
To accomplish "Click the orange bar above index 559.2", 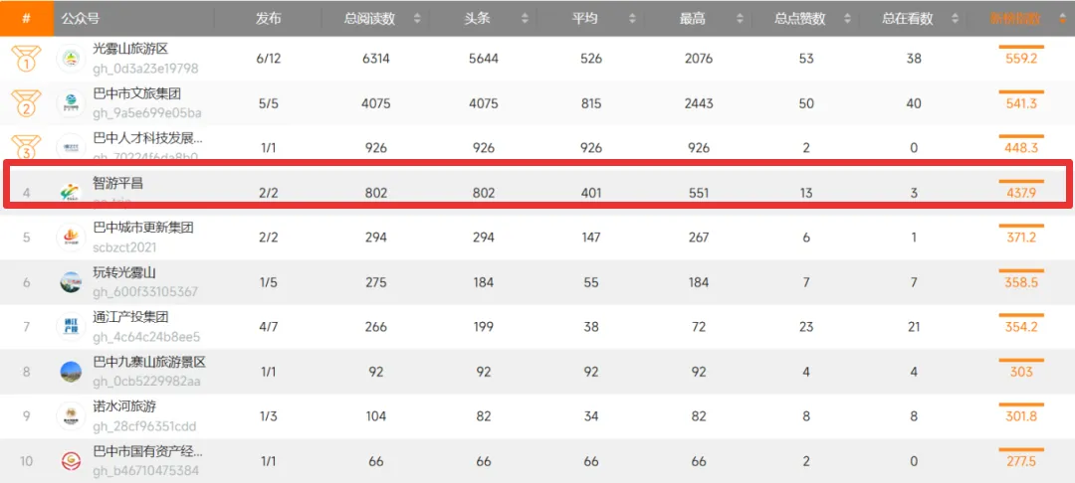I will click(1021, 47).
